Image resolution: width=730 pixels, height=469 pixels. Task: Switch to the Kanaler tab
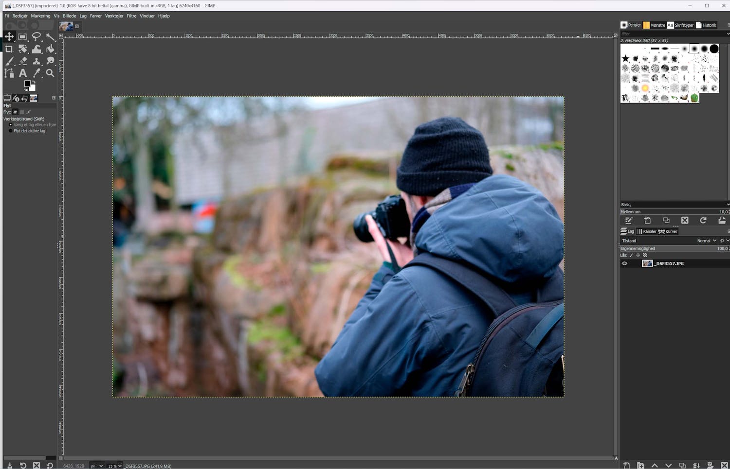(x=647, y=231)
